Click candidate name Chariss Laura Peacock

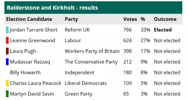click(36, 83)
